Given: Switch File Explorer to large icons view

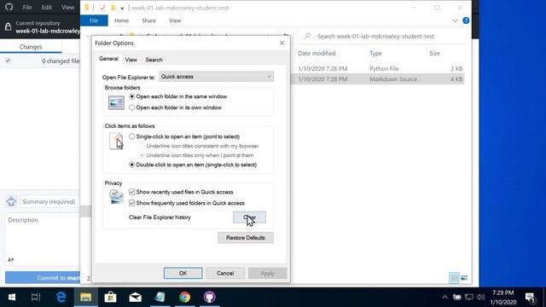Looking at the screenshot, I should pos(464,278).
